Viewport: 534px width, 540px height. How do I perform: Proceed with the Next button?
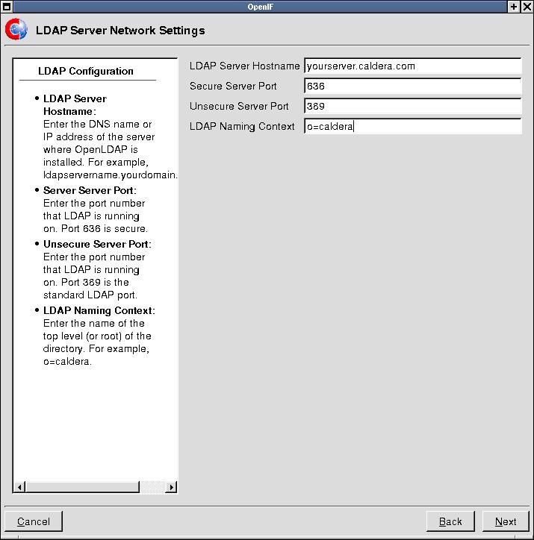(x=506, y=521)
